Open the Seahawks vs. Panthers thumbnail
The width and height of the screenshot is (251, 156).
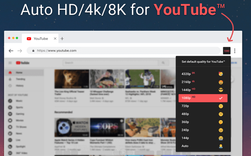coord(142,79)
